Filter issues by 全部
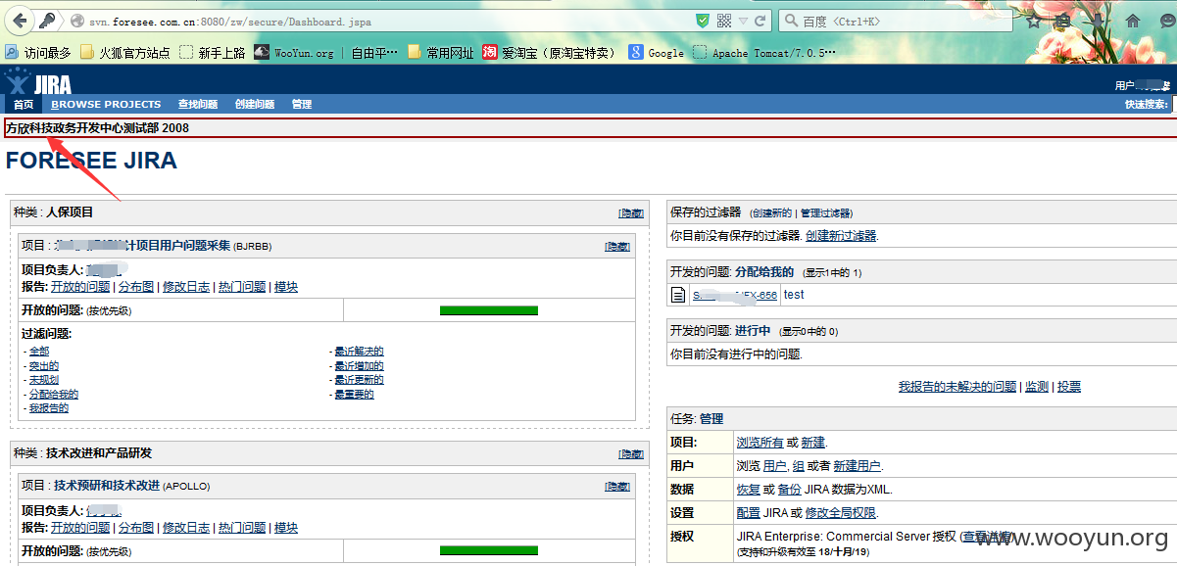 38,351
